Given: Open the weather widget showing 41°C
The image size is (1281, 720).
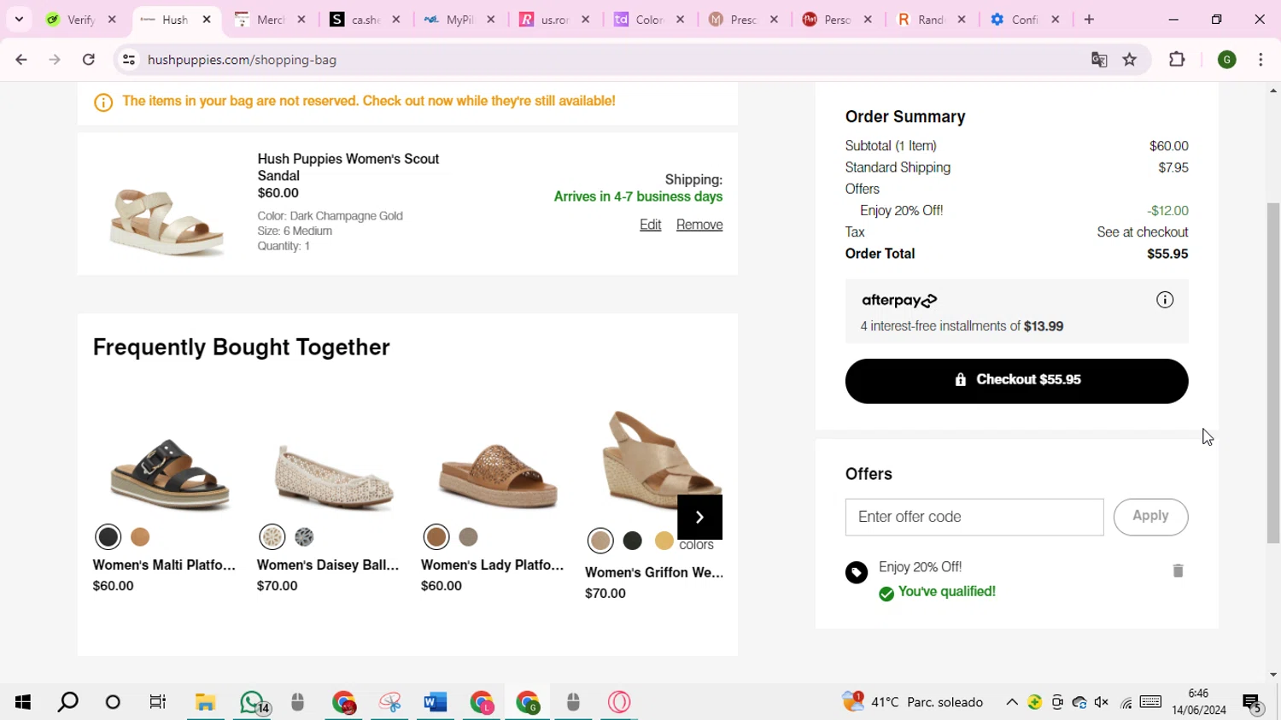Looking at the screenshot, I should [x=913, y=702].
